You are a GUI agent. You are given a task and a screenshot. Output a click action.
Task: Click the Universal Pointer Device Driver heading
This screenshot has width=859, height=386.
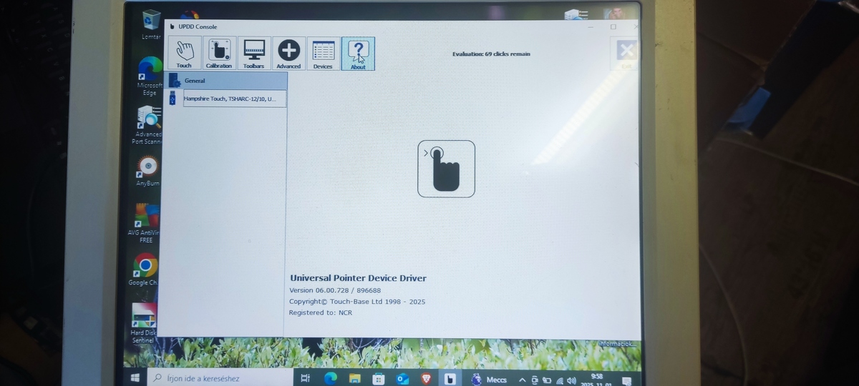(358, 278)
